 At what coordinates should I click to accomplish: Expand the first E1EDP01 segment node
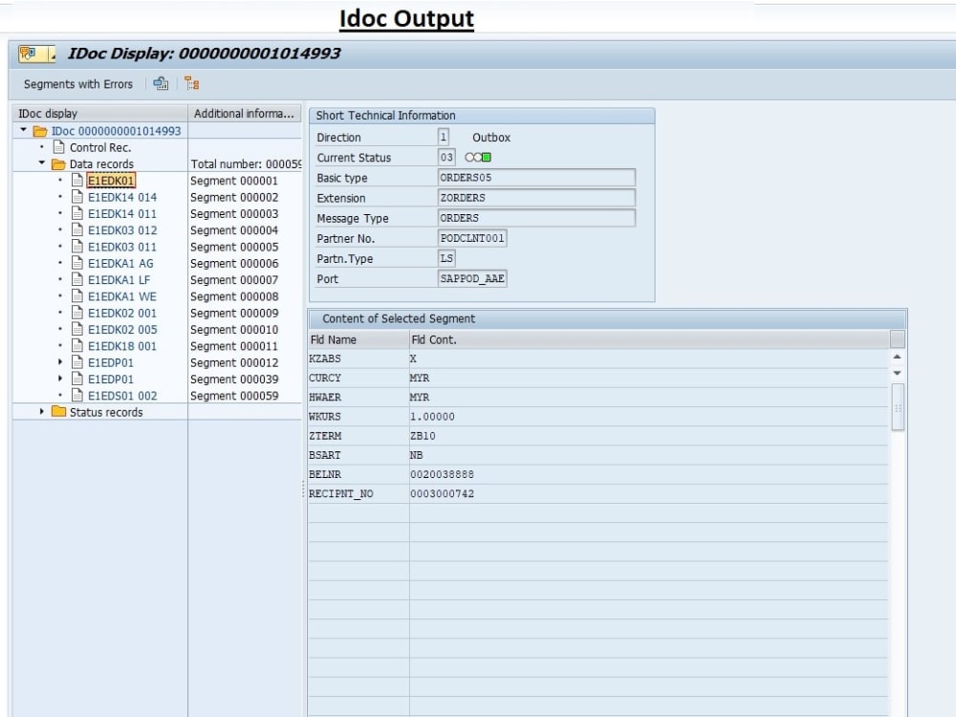click(59, 362)
